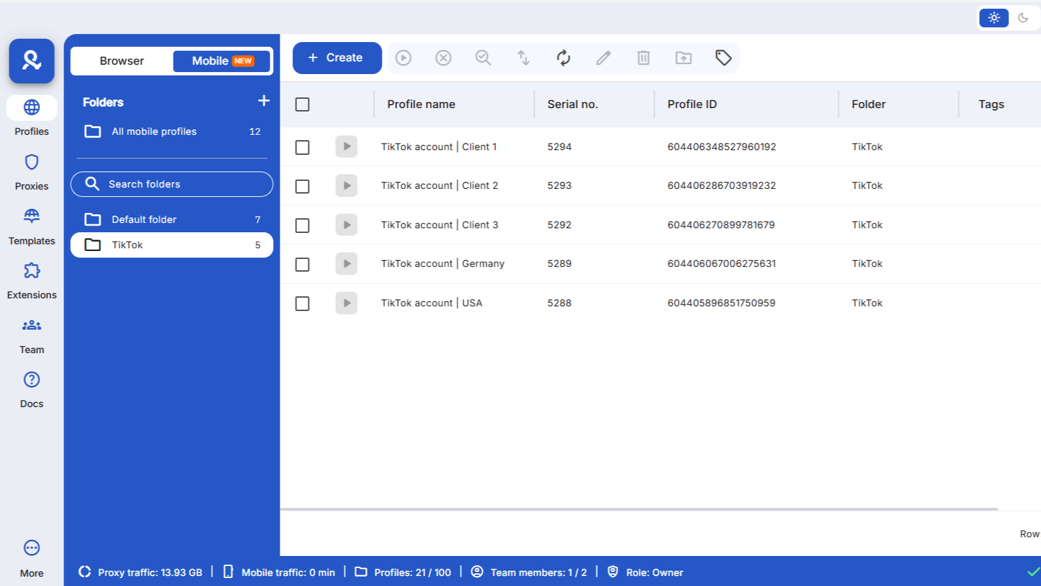The width and height of the screenshot is (1041, 586).
Task: Refresh the profile list
Action: coord(563,57)
